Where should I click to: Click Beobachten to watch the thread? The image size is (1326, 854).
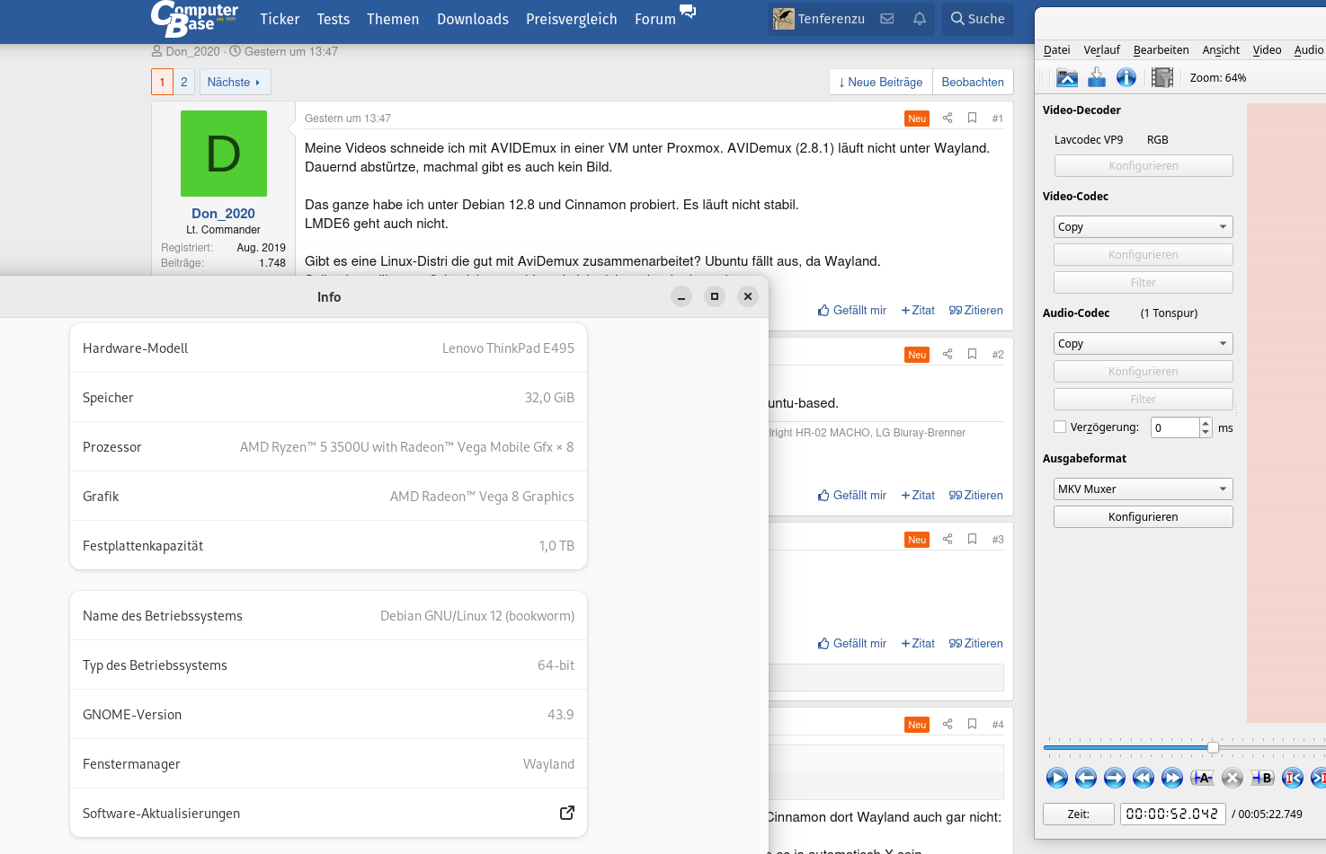pyautogui.click(x=973, y=82)
